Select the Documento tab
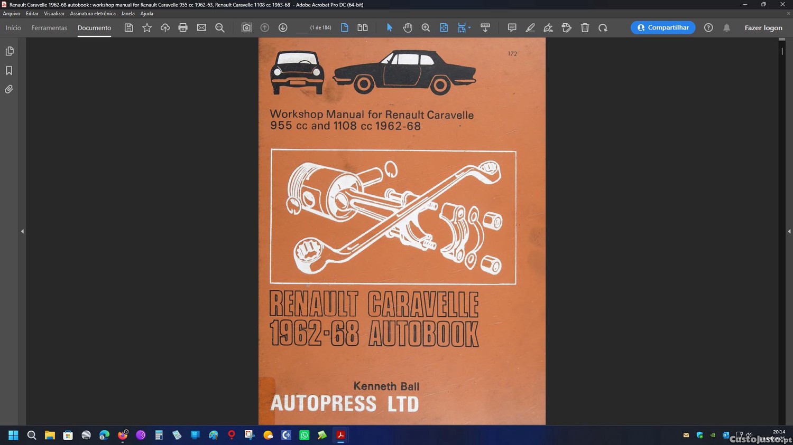793x445 pixels. pos(94,27)
